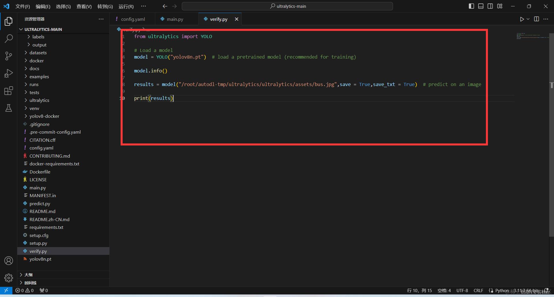Viewport: 554px width, 297px height.
Task: Select Python language mode in status bar
Action: (502, 291)
